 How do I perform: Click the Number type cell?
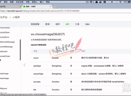(55, 58)
